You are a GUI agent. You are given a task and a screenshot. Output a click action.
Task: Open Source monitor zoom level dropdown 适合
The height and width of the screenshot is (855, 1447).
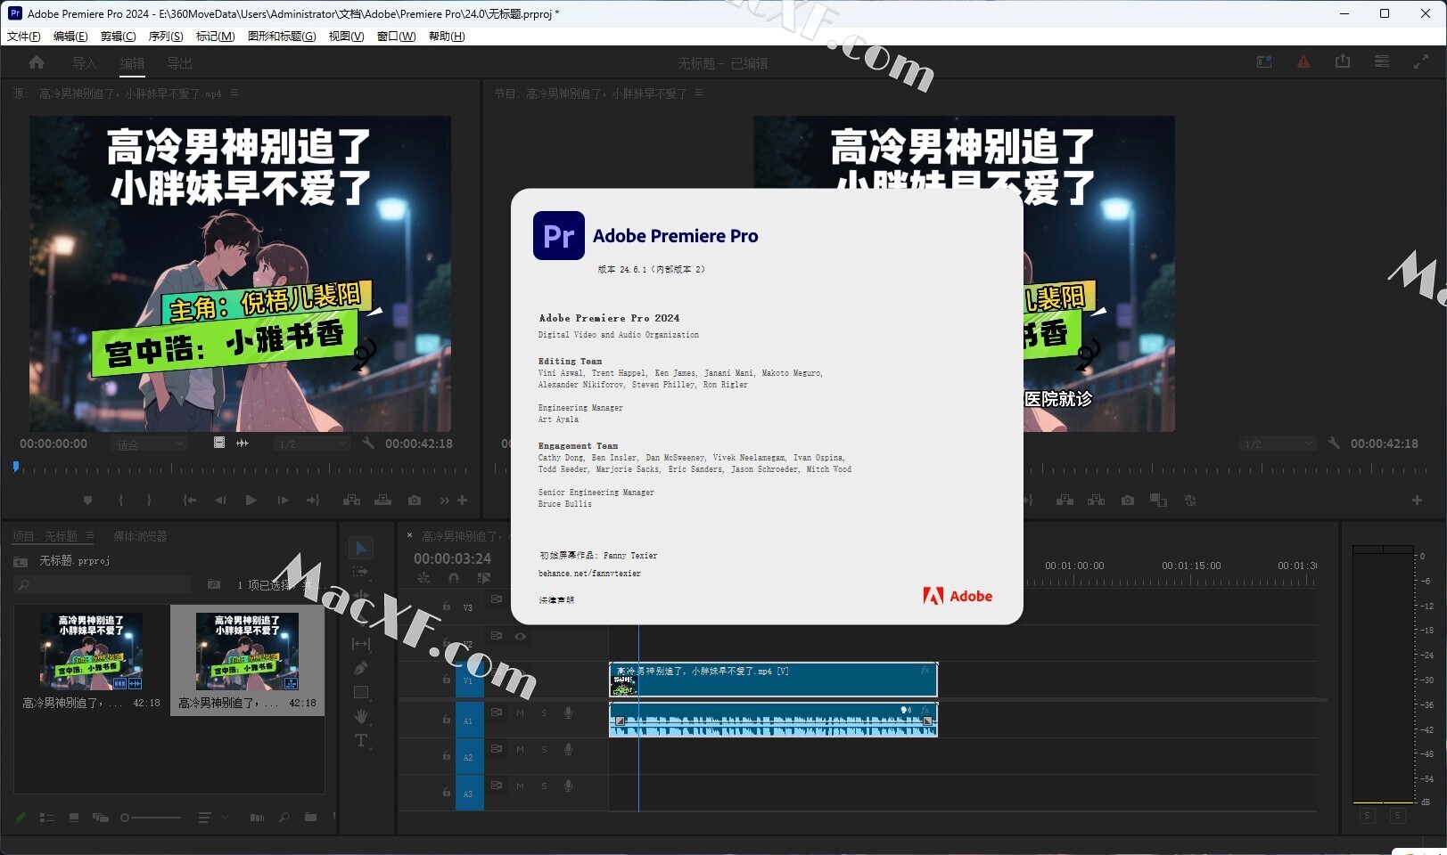tap(149, 444)
